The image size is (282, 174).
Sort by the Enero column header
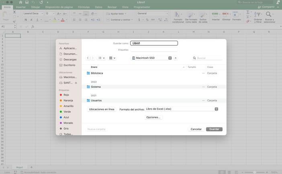point(94,67)
